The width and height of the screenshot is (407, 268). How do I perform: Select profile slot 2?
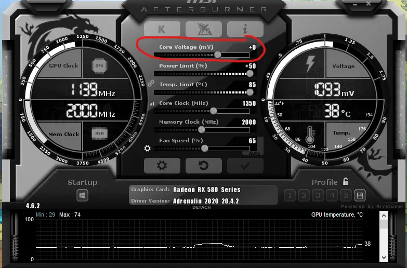304,195
